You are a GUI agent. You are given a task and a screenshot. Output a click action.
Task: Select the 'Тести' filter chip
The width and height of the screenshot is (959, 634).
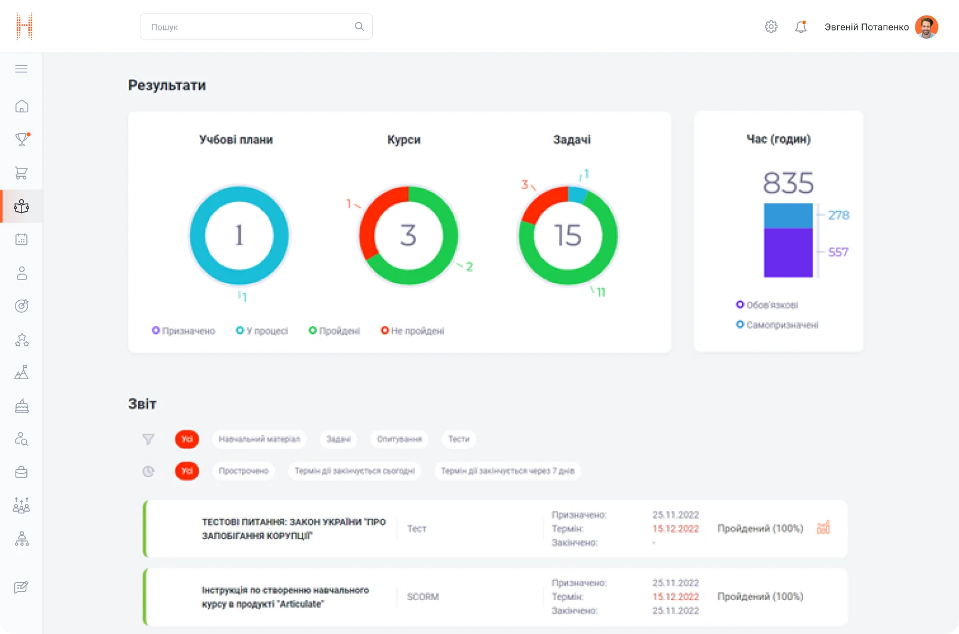(x=459, y=439)
